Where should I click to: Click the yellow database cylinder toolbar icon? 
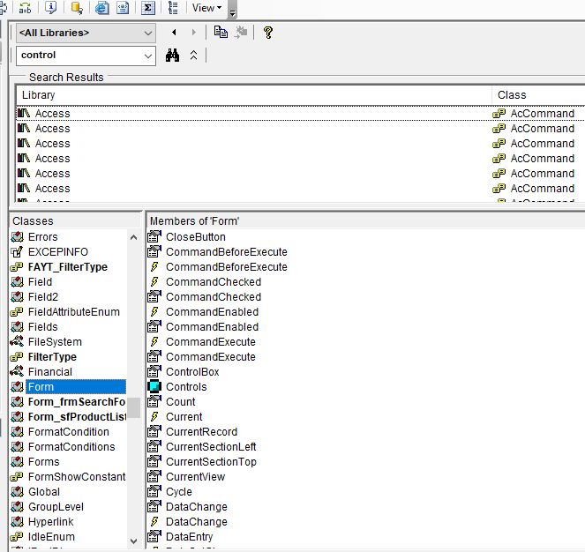[x=77, y=7]
